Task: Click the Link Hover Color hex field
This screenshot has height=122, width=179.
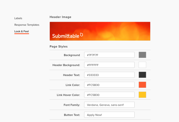Action: tap(109, 95)
